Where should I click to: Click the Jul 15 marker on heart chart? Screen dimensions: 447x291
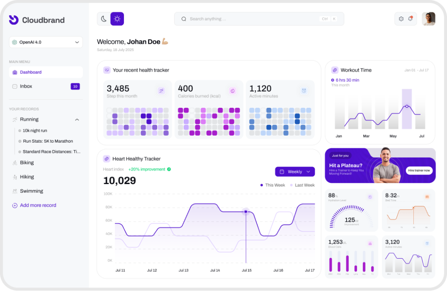(246, 212)
